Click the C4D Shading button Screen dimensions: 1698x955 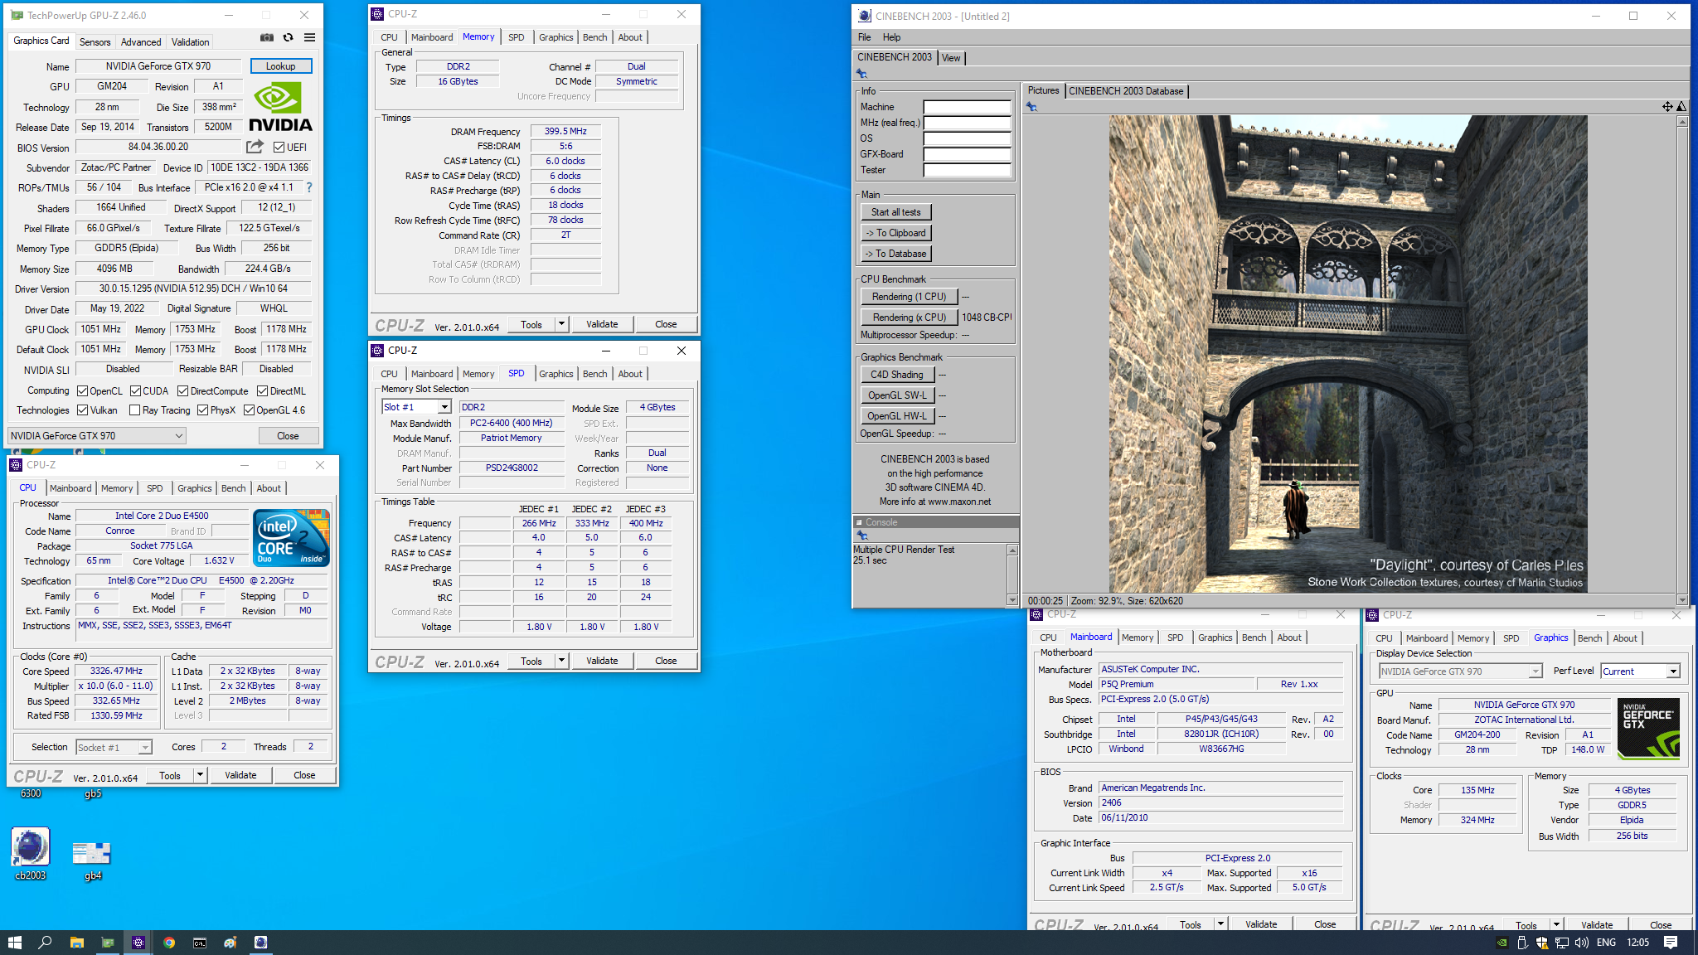coord(897,375)
